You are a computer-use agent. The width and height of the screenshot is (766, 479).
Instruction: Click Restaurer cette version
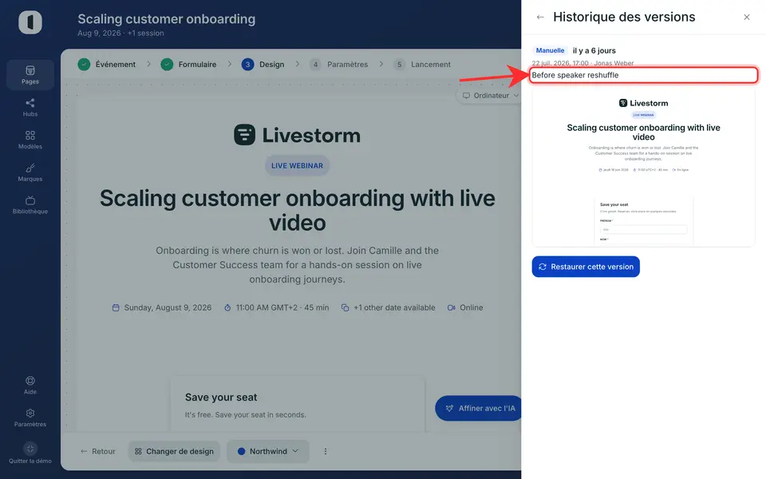click(586, 267)
